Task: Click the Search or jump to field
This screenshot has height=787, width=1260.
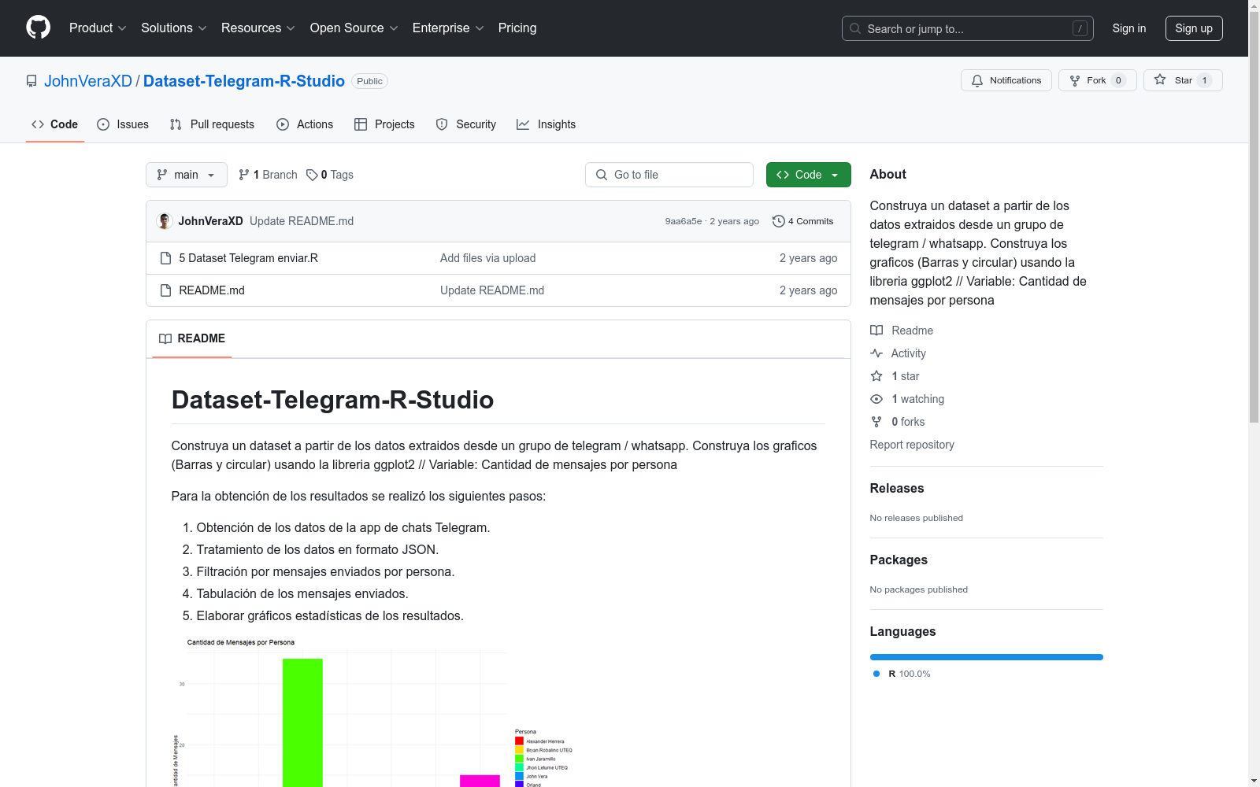Action: pyautogui.click(x=967, y=28)
